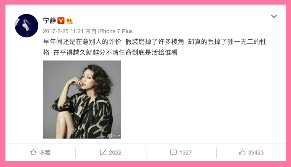
Task: Open the repost count 2022
Action: [x=115, y=153]
